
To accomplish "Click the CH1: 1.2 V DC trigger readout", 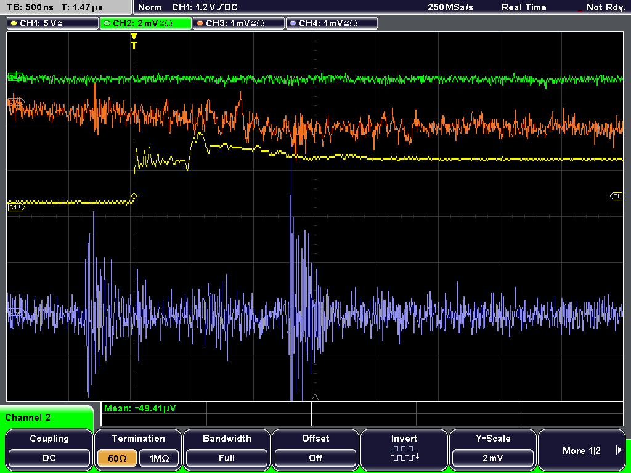I will tap(205, 7).
